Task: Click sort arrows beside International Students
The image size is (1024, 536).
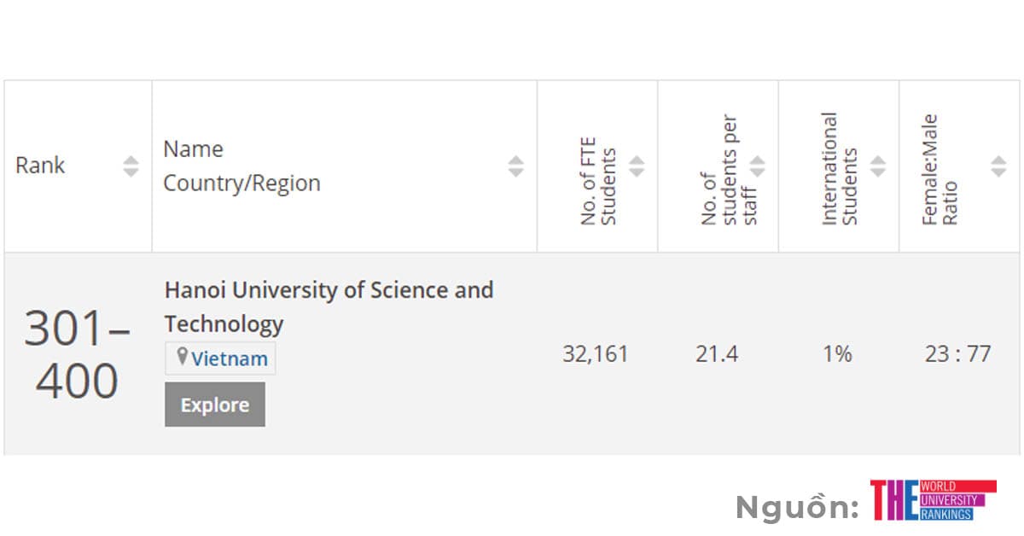Action: (x=877, y=166)
